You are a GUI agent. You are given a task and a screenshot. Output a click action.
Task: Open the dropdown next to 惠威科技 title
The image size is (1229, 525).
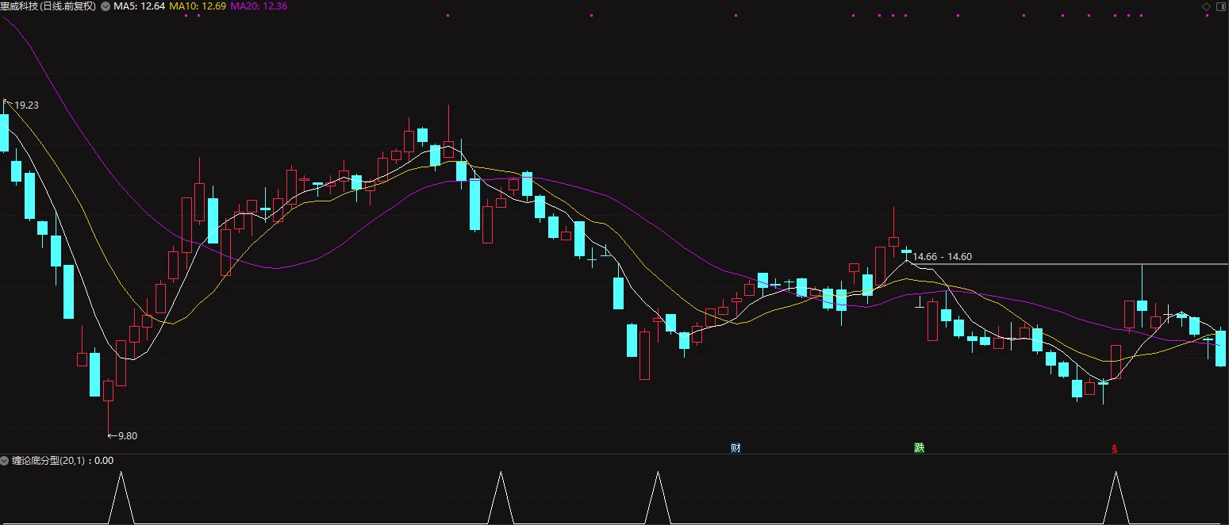106,6
